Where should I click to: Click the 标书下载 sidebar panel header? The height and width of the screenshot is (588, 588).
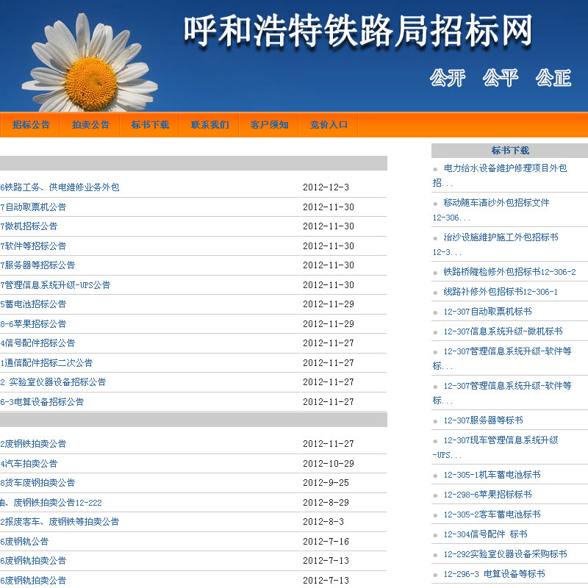pyautogui.click(x=509, y=151)
